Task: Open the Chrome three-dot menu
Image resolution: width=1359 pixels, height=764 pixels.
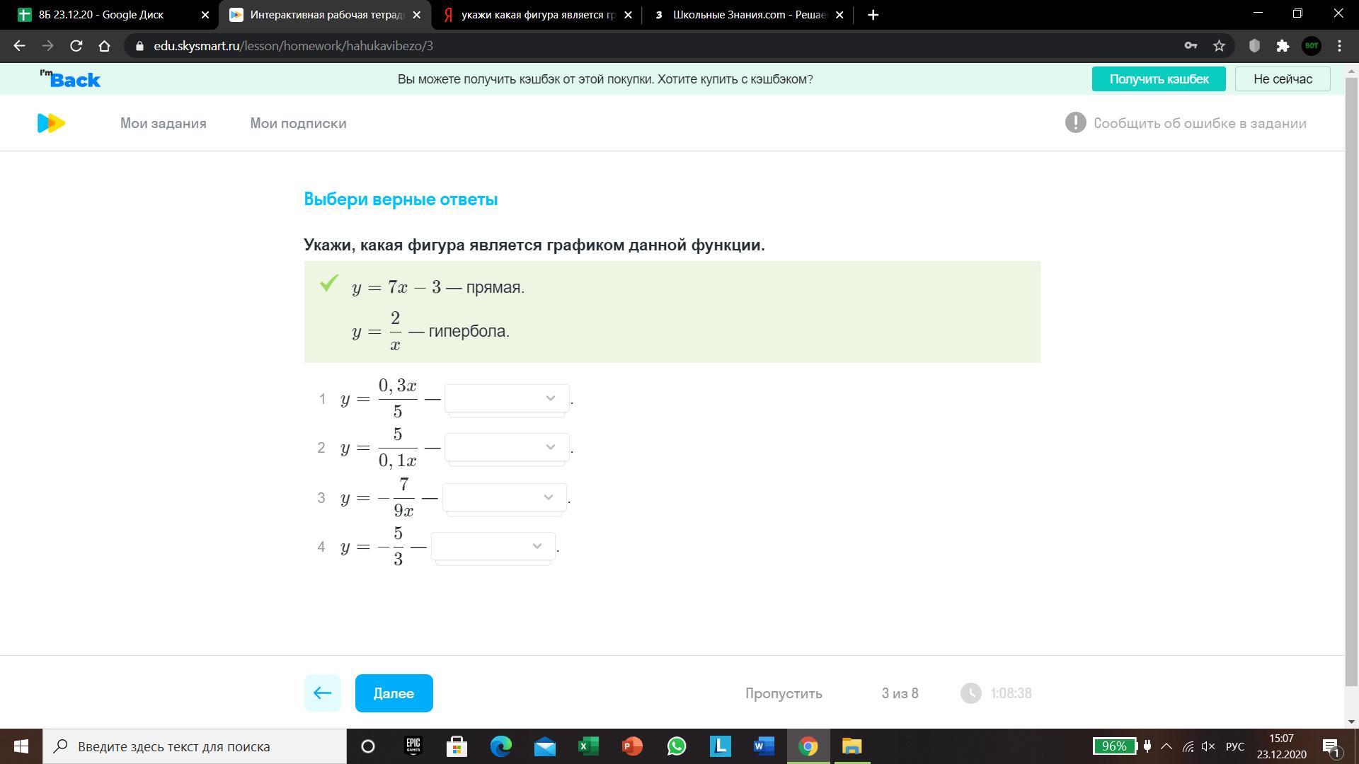Action: coord(1339,46)
